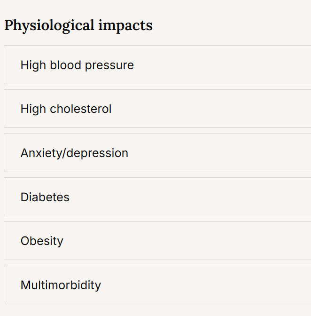Select the word 'cholesterol' in second row
311x316 pixels.
pyautogui.click(x=80, y=109)
